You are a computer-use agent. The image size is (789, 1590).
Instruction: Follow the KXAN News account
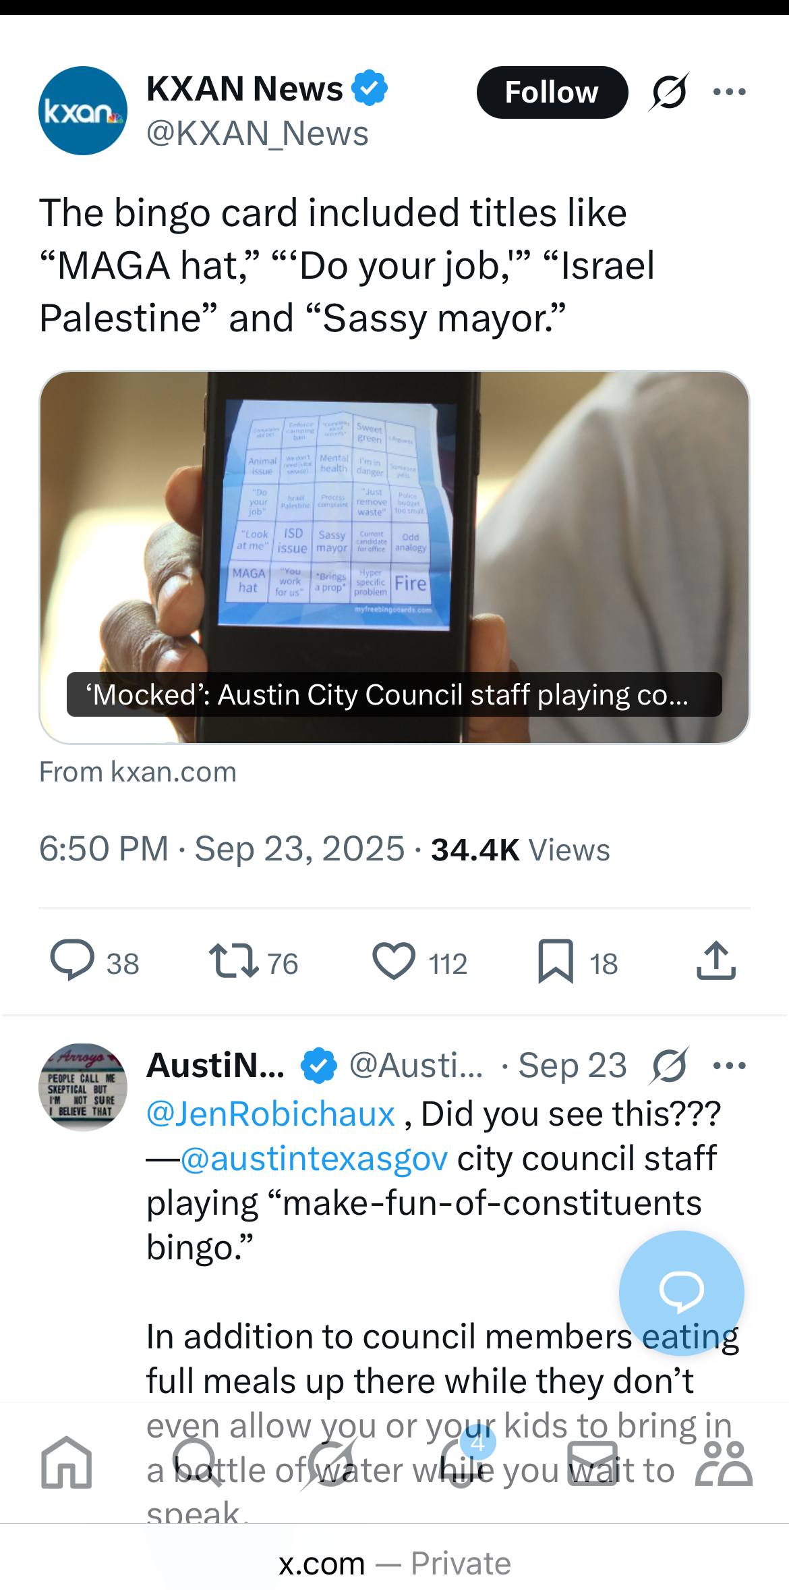point(552,92)
